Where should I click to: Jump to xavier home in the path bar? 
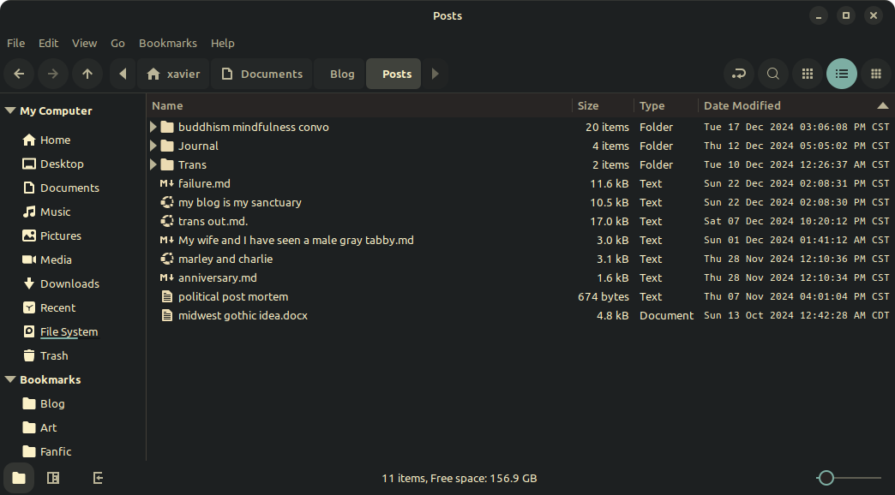click(x=173, y=74)
